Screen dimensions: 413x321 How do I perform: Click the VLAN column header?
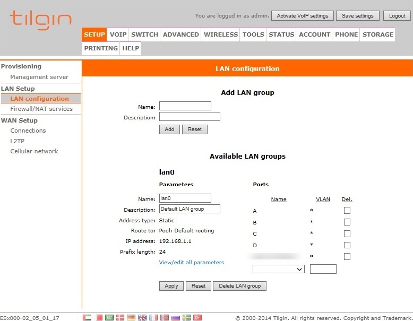323,199
